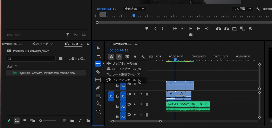Solo the A2 audio track
Image resolution: width=272 pixels, height=128 pixels.
[141, 105]
